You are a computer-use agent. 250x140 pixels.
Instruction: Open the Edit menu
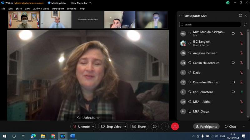(10, 9)
